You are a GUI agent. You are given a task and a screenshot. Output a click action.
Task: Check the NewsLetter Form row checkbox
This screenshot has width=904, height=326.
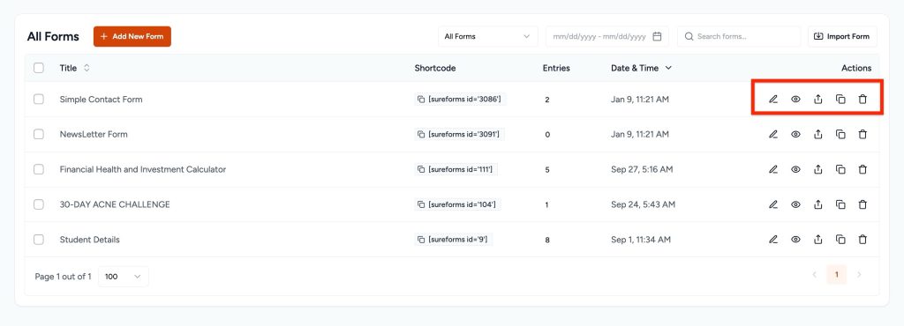[39, 135]
